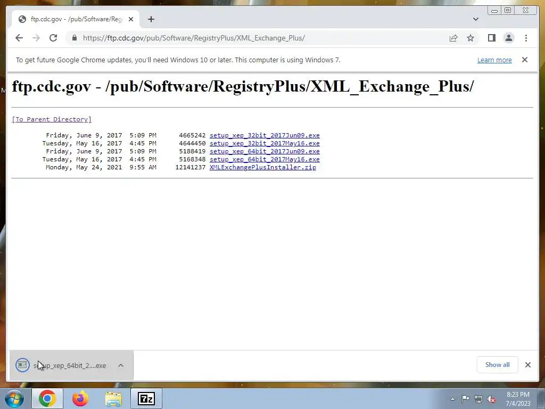Reload the current page
This screenshot has width=545, height=409.
(53, 38)
